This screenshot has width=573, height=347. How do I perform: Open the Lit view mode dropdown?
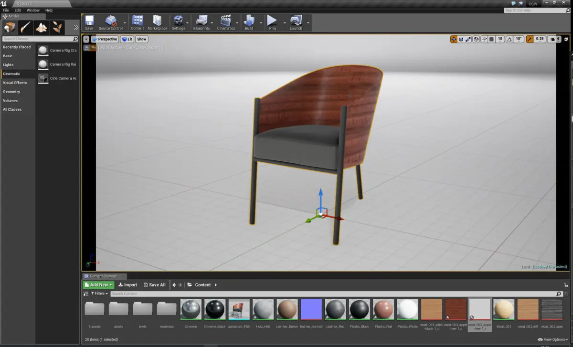127,39
